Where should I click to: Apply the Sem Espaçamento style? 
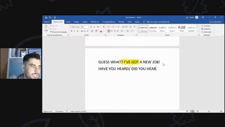153,29
